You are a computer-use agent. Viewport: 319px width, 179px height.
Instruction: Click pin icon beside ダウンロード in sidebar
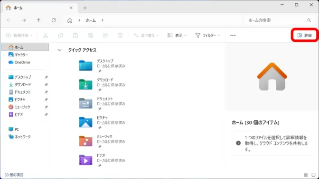(x=46, y=85)
